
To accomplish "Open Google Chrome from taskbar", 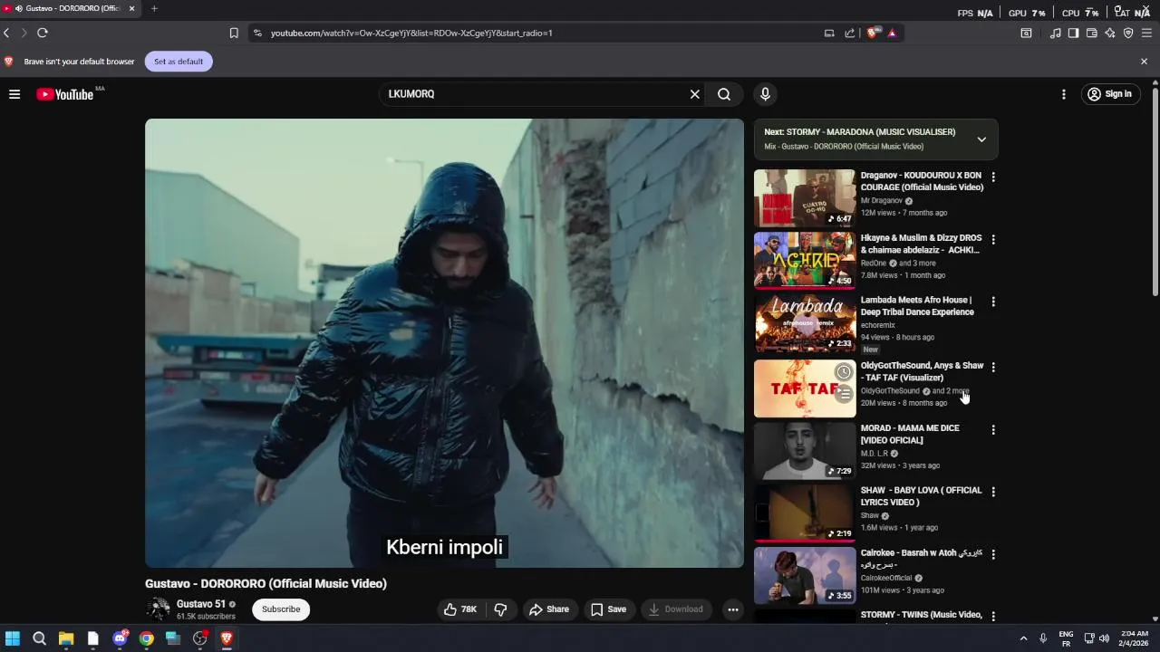I will (146, 638).
